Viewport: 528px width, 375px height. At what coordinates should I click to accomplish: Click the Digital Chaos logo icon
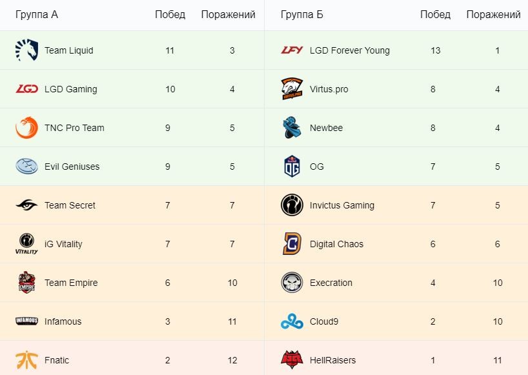pos(292,244)
